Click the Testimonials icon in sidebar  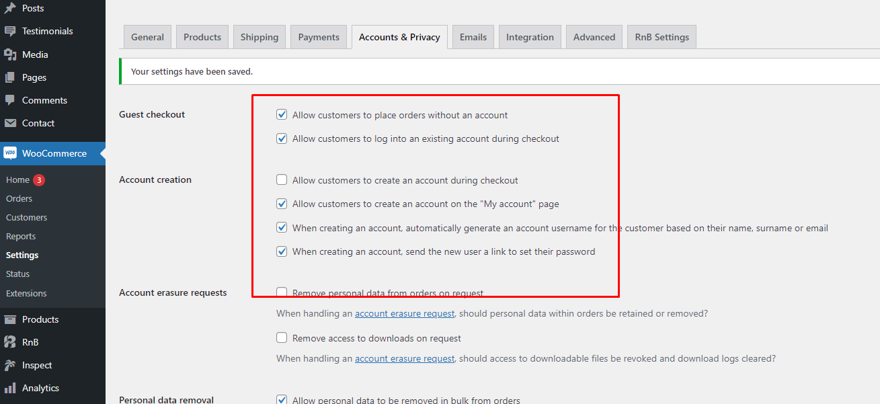pos(10,32)
